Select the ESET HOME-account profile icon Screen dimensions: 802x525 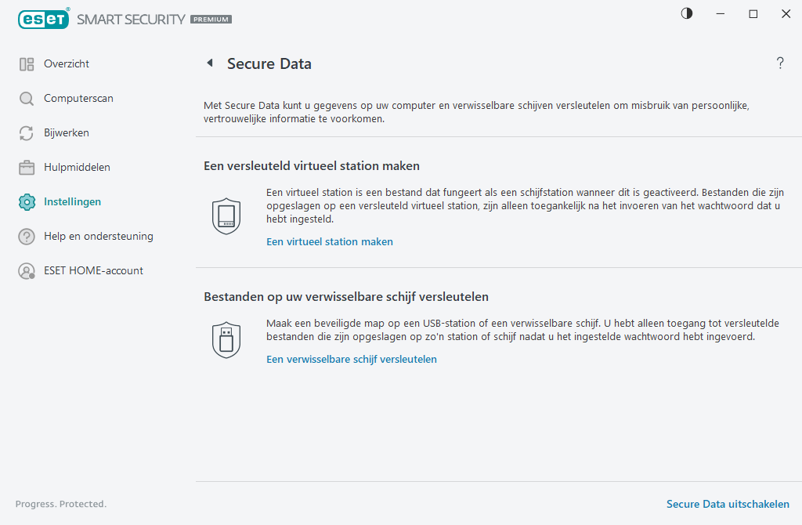[25, 270]
